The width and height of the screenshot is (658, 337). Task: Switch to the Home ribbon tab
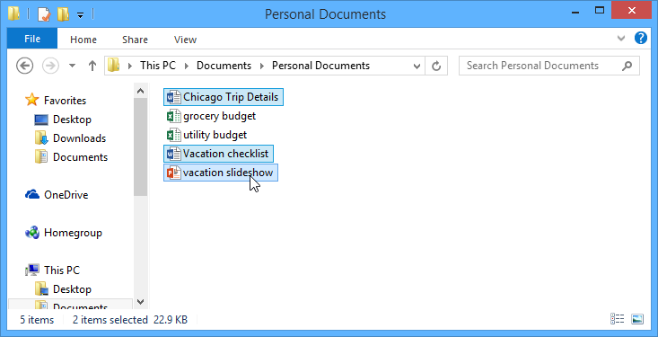[83, 40]
